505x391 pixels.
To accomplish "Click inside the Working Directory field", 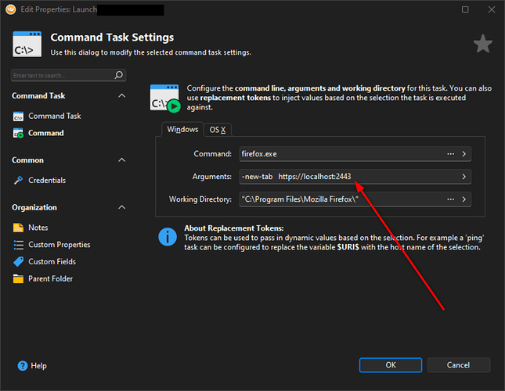I will [337, 199].
